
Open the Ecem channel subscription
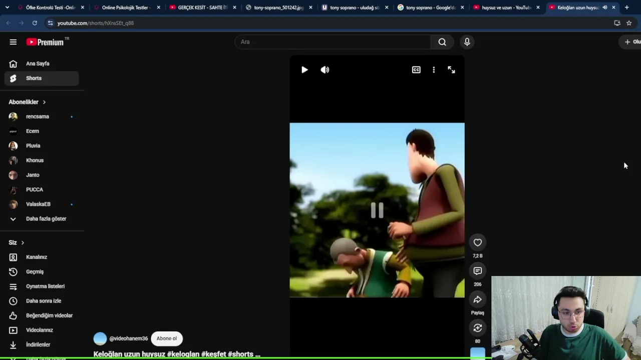[42, 131]
